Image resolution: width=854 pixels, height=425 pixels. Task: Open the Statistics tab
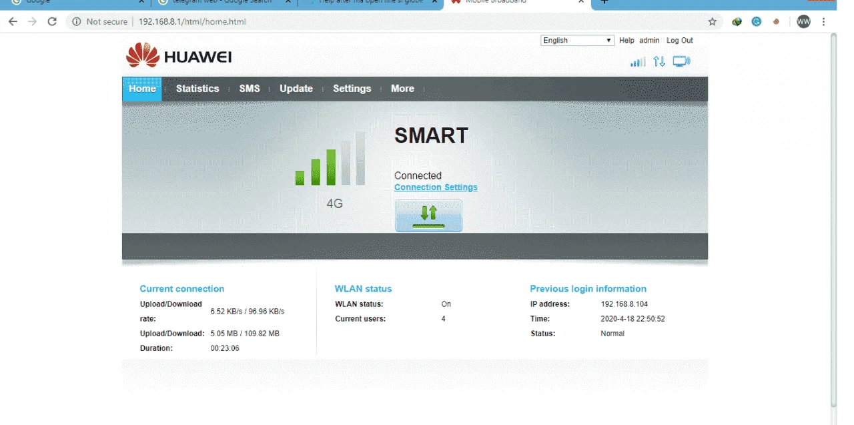point(197,89)
